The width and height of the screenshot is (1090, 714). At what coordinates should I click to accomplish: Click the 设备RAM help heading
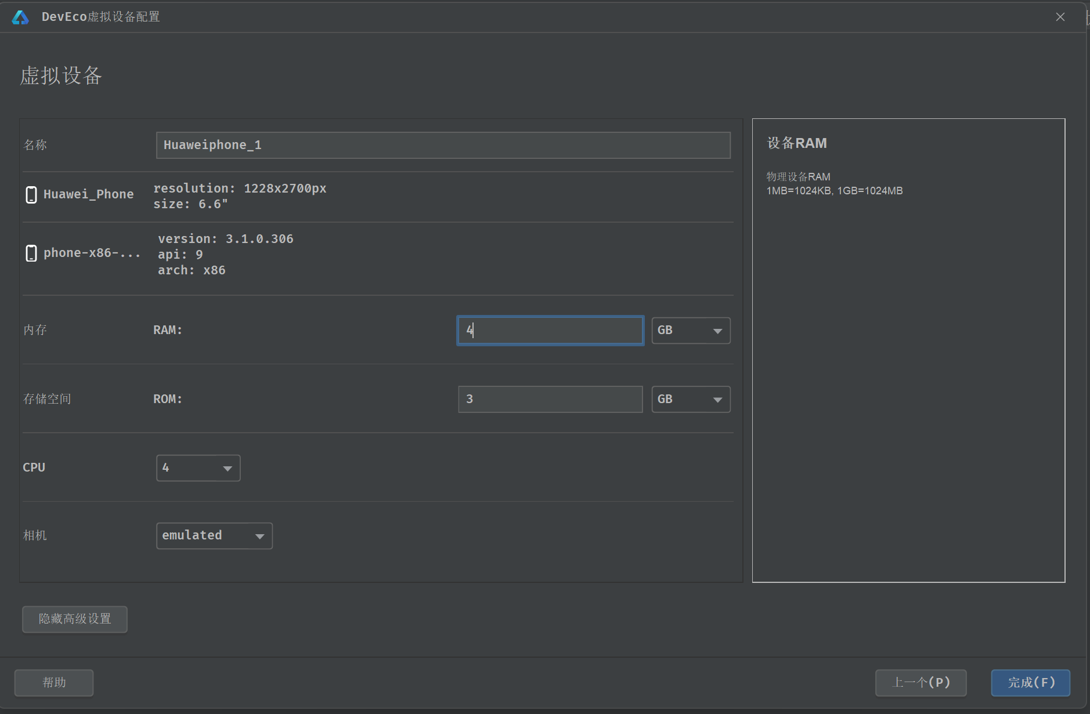click(x=797, y=143)
